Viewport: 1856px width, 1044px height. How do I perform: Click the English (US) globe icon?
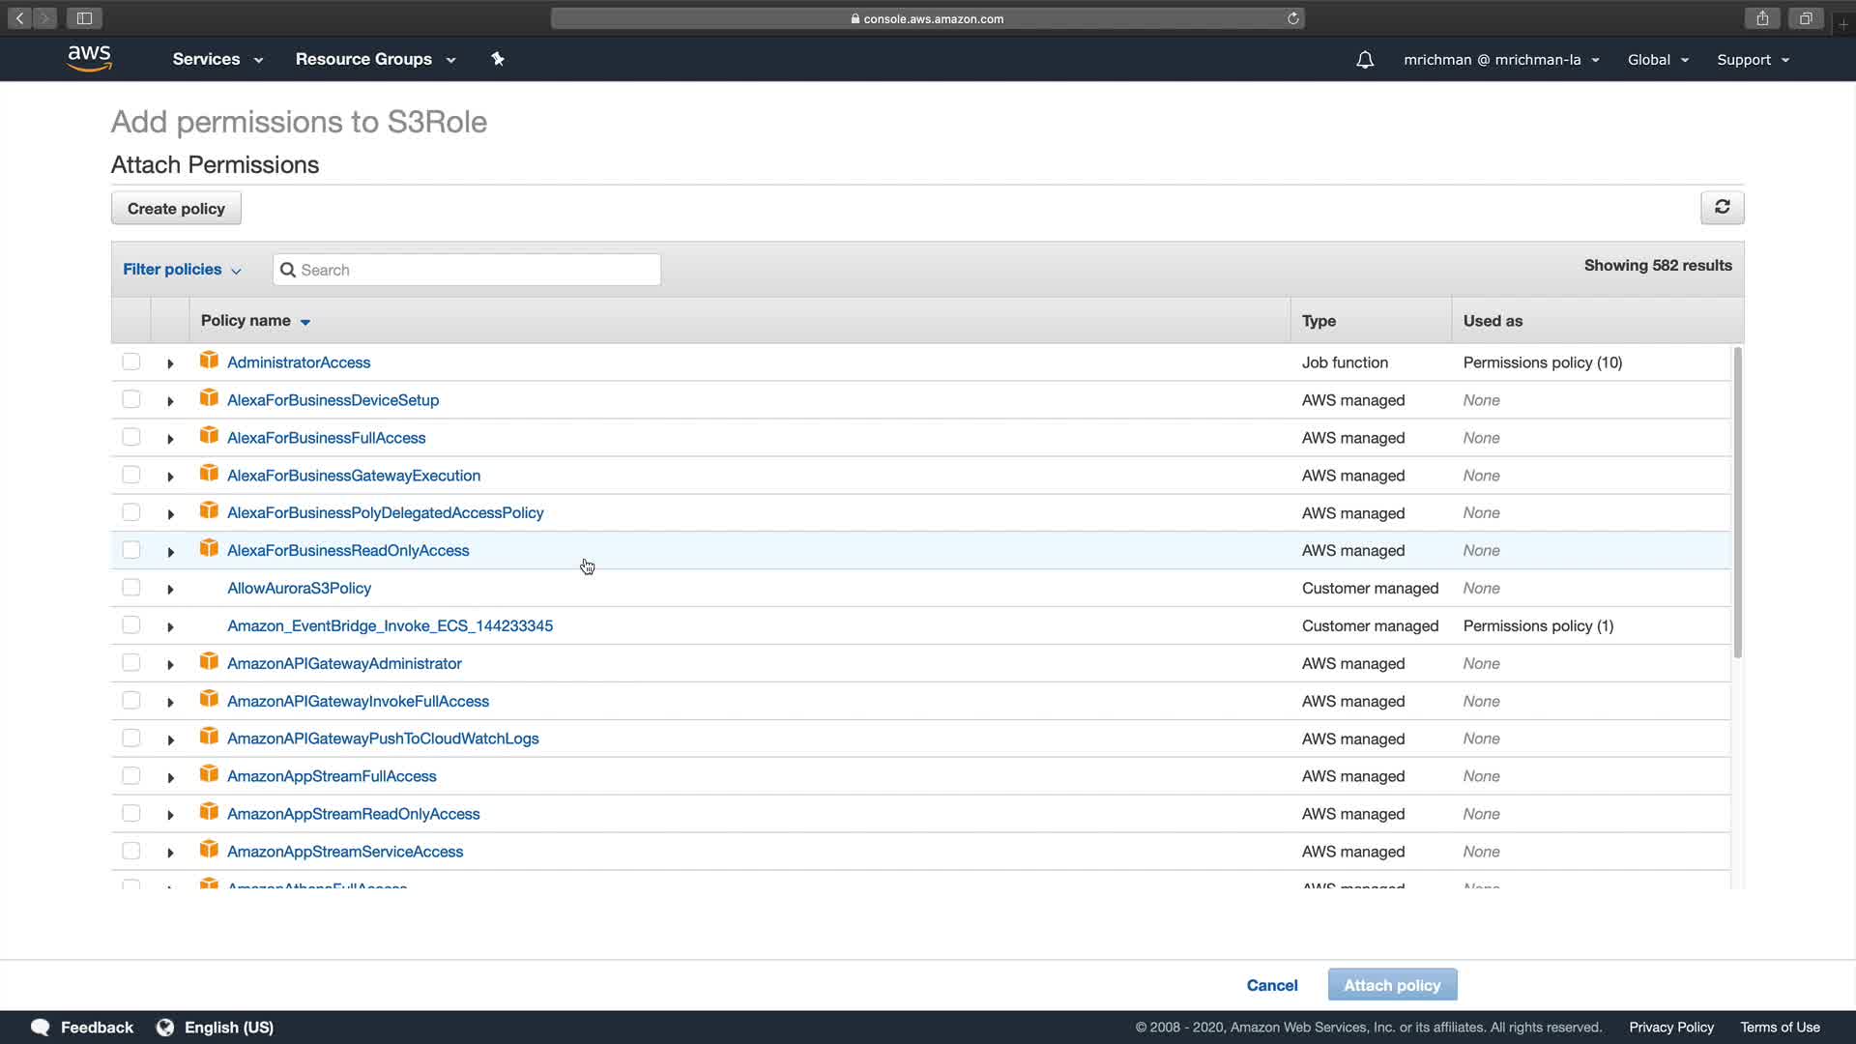click(165, 1027)
